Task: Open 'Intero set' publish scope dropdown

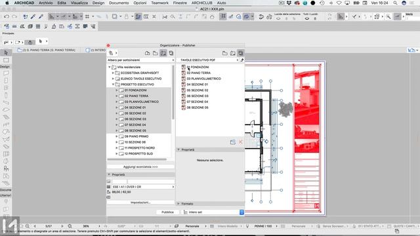Action: 213,212
